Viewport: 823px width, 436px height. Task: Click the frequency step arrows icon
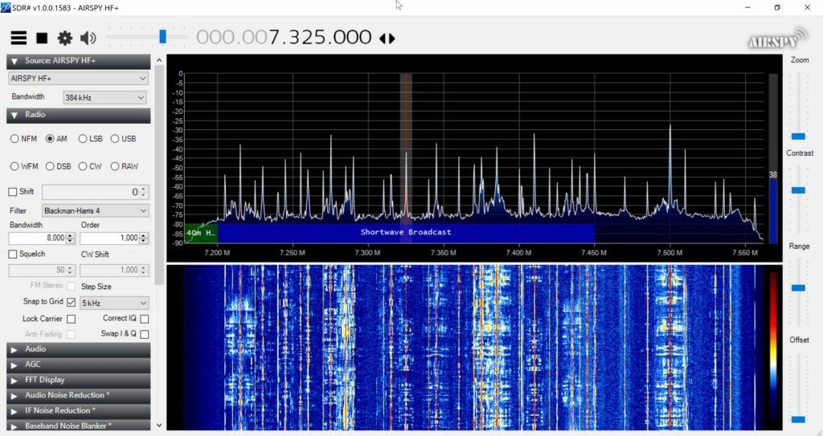(x=387, y=38)
